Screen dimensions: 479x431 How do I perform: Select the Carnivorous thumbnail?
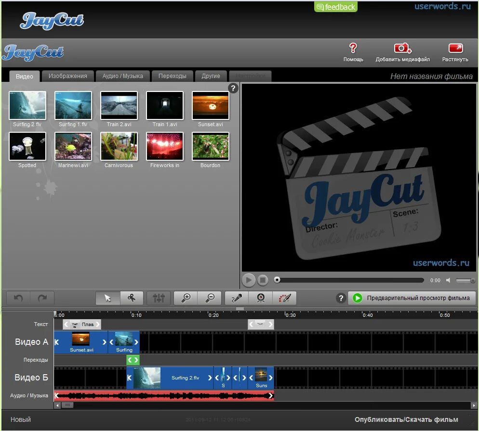(x=119, y=146)
